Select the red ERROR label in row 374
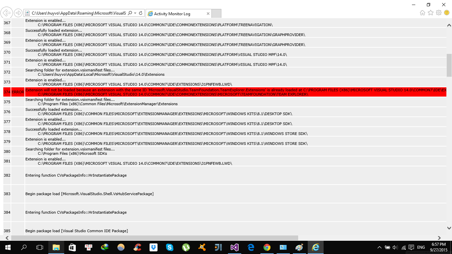Screen dimensions: 452x254 (x=18, y=92)
